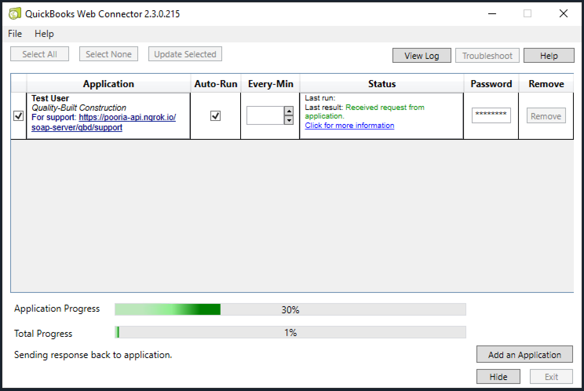Click the Update Selected button
The height and width of the screenshot is (391, 584).
(x=185, y=54)
